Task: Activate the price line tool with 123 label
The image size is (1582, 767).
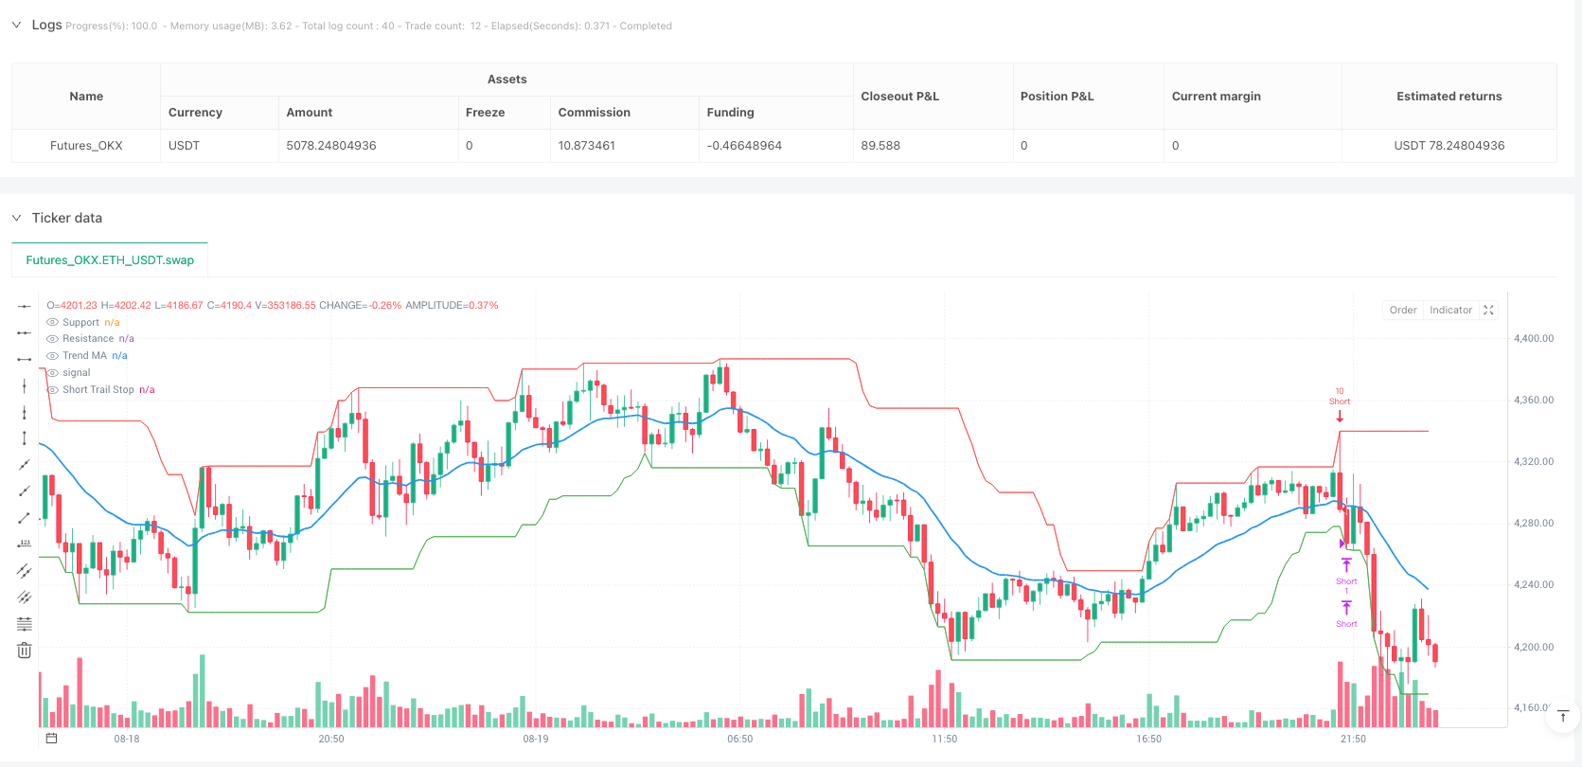Action: coord(25,544)
